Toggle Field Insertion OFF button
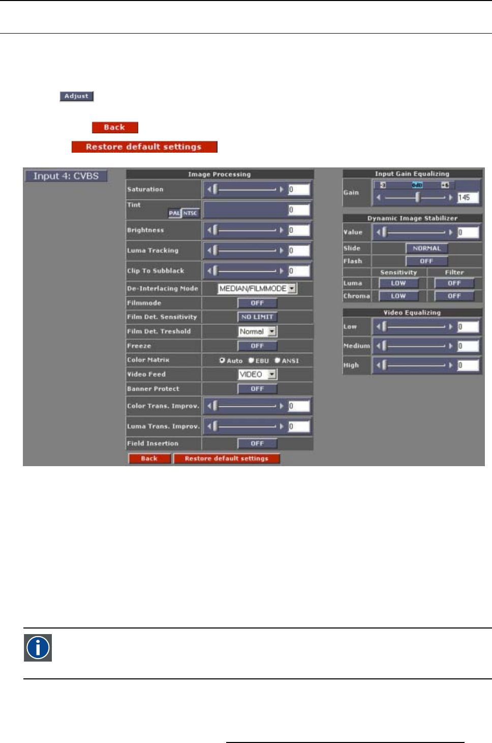 [257, 444]
